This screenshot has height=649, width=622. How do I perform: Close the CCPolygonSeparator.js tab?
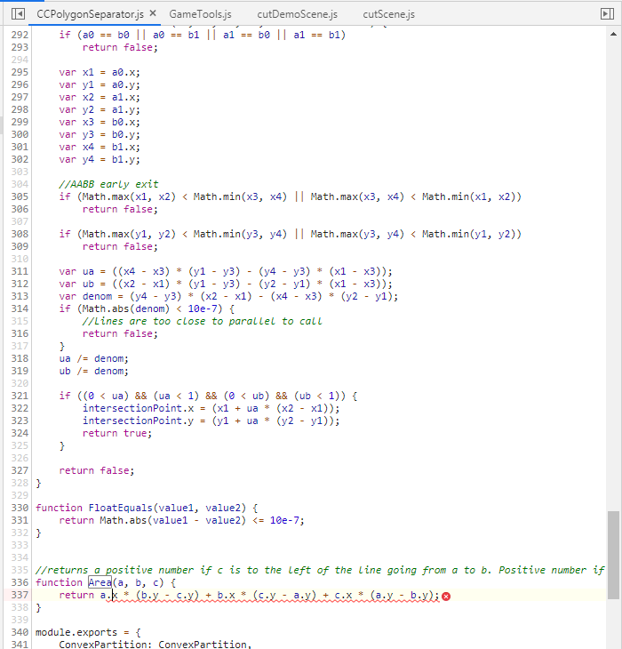[153, 13]
